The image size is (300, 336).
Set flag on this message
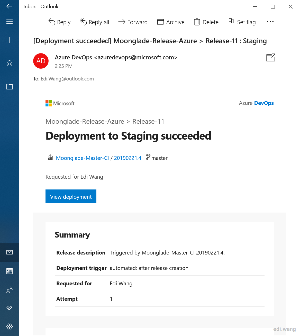[242, 22]
